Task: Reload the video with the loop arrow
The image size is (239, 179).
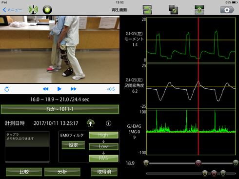Action: pos(7,89)
